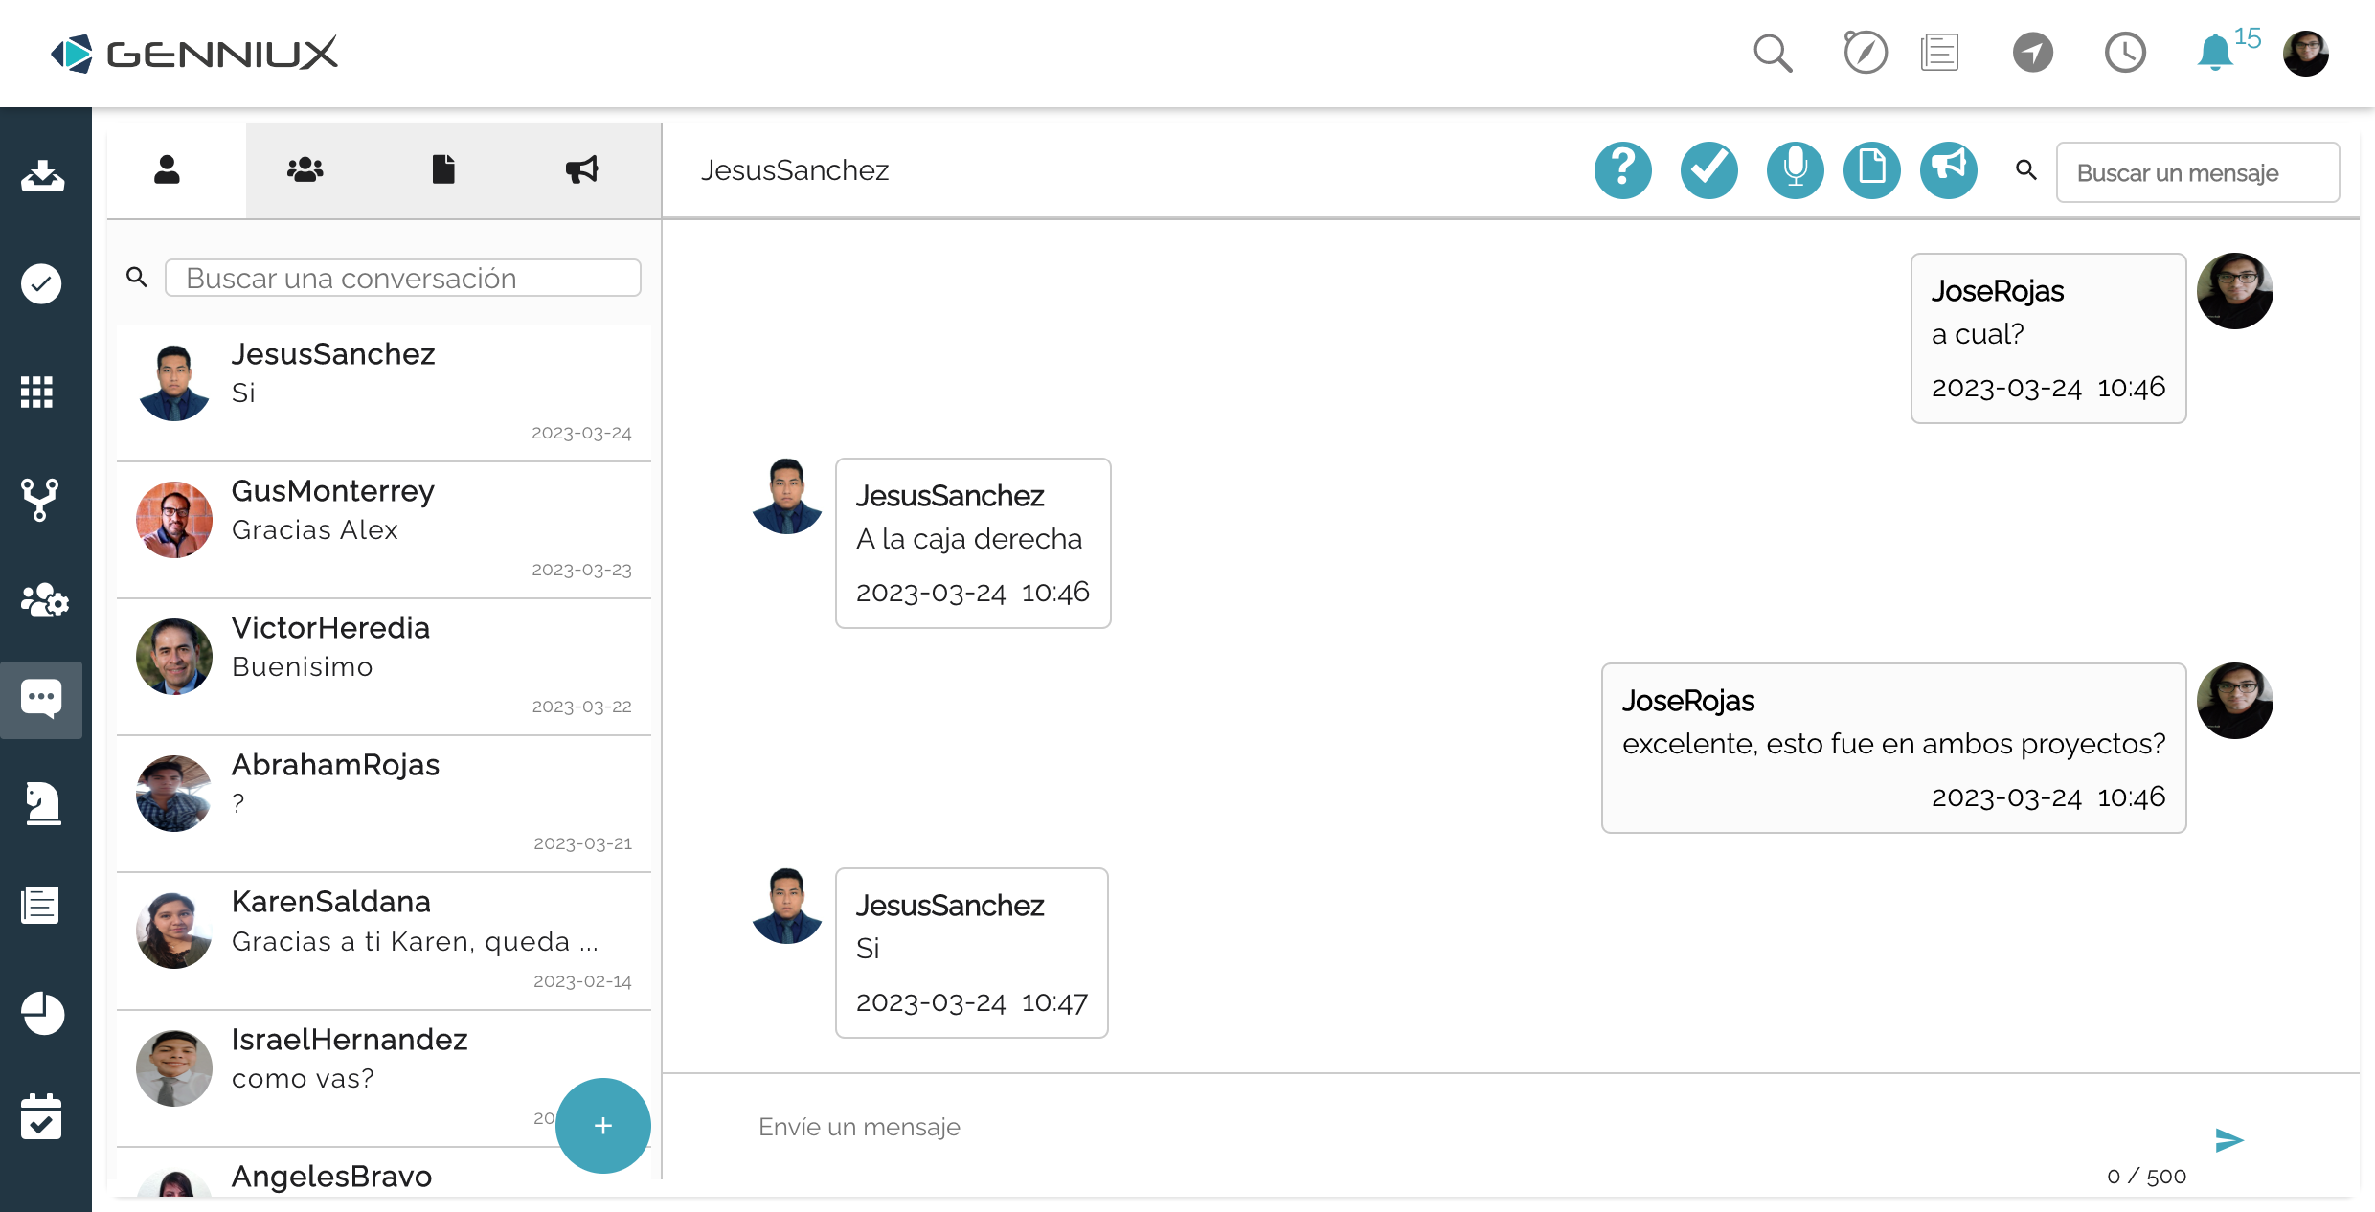Screen dimensions: 2375x1212
Task: Click the Buscar una conversación field
Action: coord(402,278)
